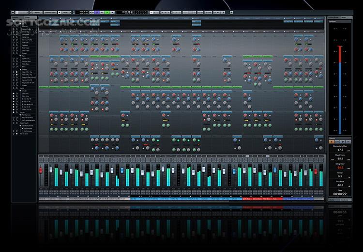The width and height of the screenshot is (363, 252).
Task: Open the functions menu arrow on the toolbar's far right
Action: 231,12
